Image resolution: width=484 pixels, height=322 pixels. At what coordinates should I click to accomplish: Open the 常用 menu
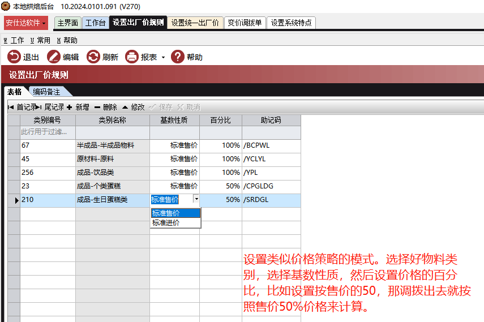pos(40,40)
